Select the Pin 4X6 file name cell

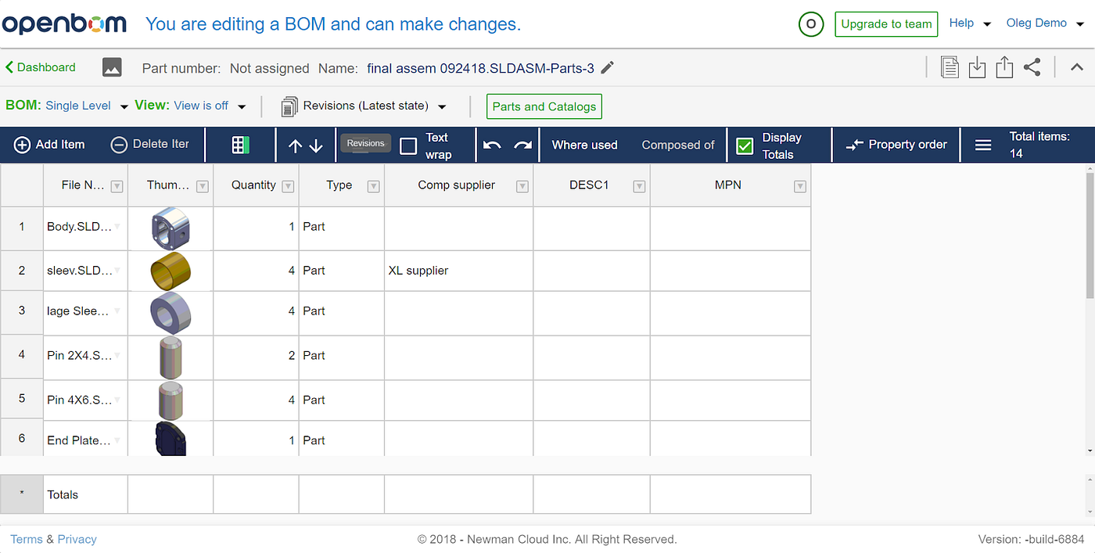[x=85, y=400]
